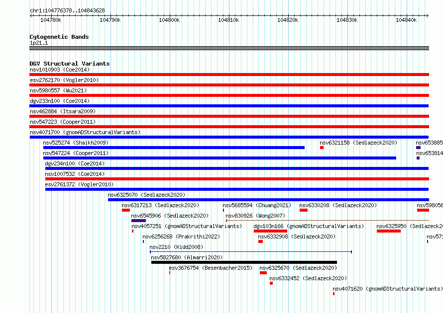443x313 pixels.
Task: Select nsv6332908 (Sedlazeck2020) label
Action: point(297,236)
